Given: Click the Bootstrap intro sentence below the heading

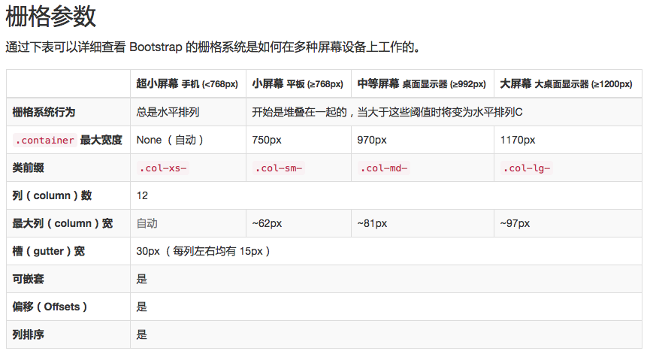Looking at the screenshot, I should [213, 47].
